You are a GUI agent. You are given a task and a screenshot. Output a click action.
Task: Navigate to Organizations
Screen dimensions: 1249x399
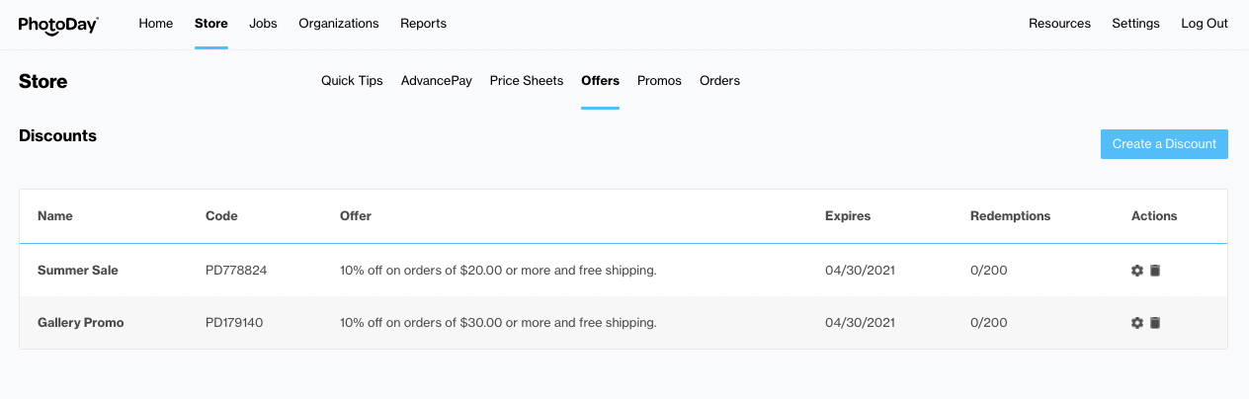coord(339,24)
